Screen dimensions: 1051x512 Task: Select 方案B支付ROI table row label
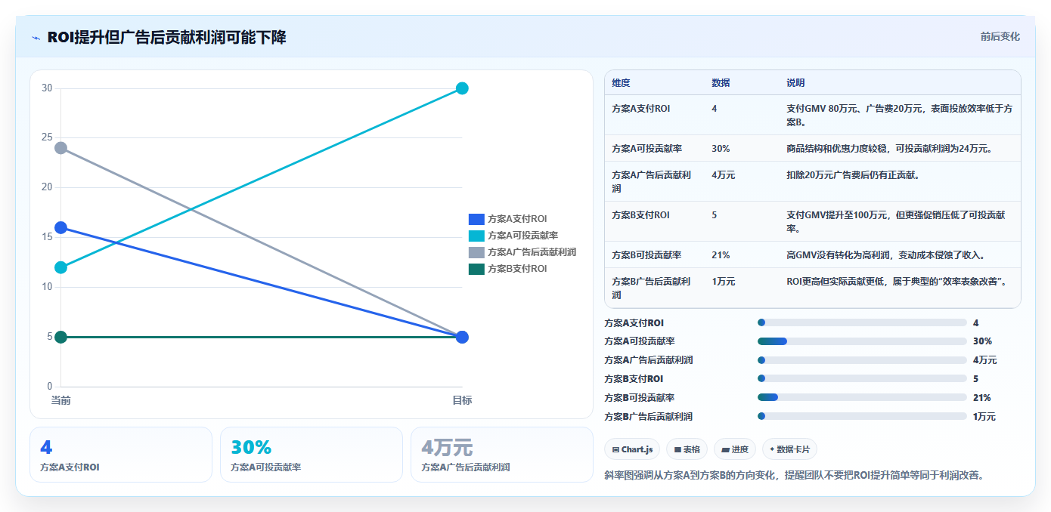coord(640,215)
